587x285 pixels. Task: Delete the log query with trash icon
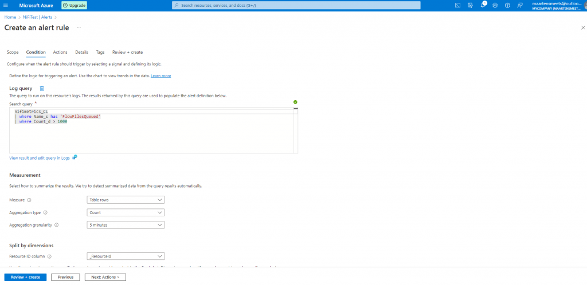pos(42,88)
